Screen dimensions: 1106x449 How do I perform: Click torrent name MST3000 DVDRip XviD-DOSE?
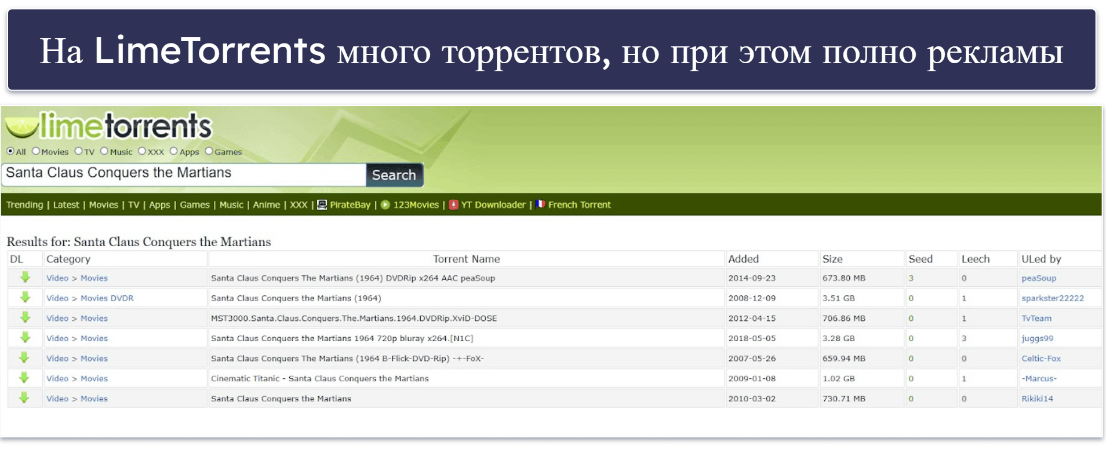click(354, 318)
